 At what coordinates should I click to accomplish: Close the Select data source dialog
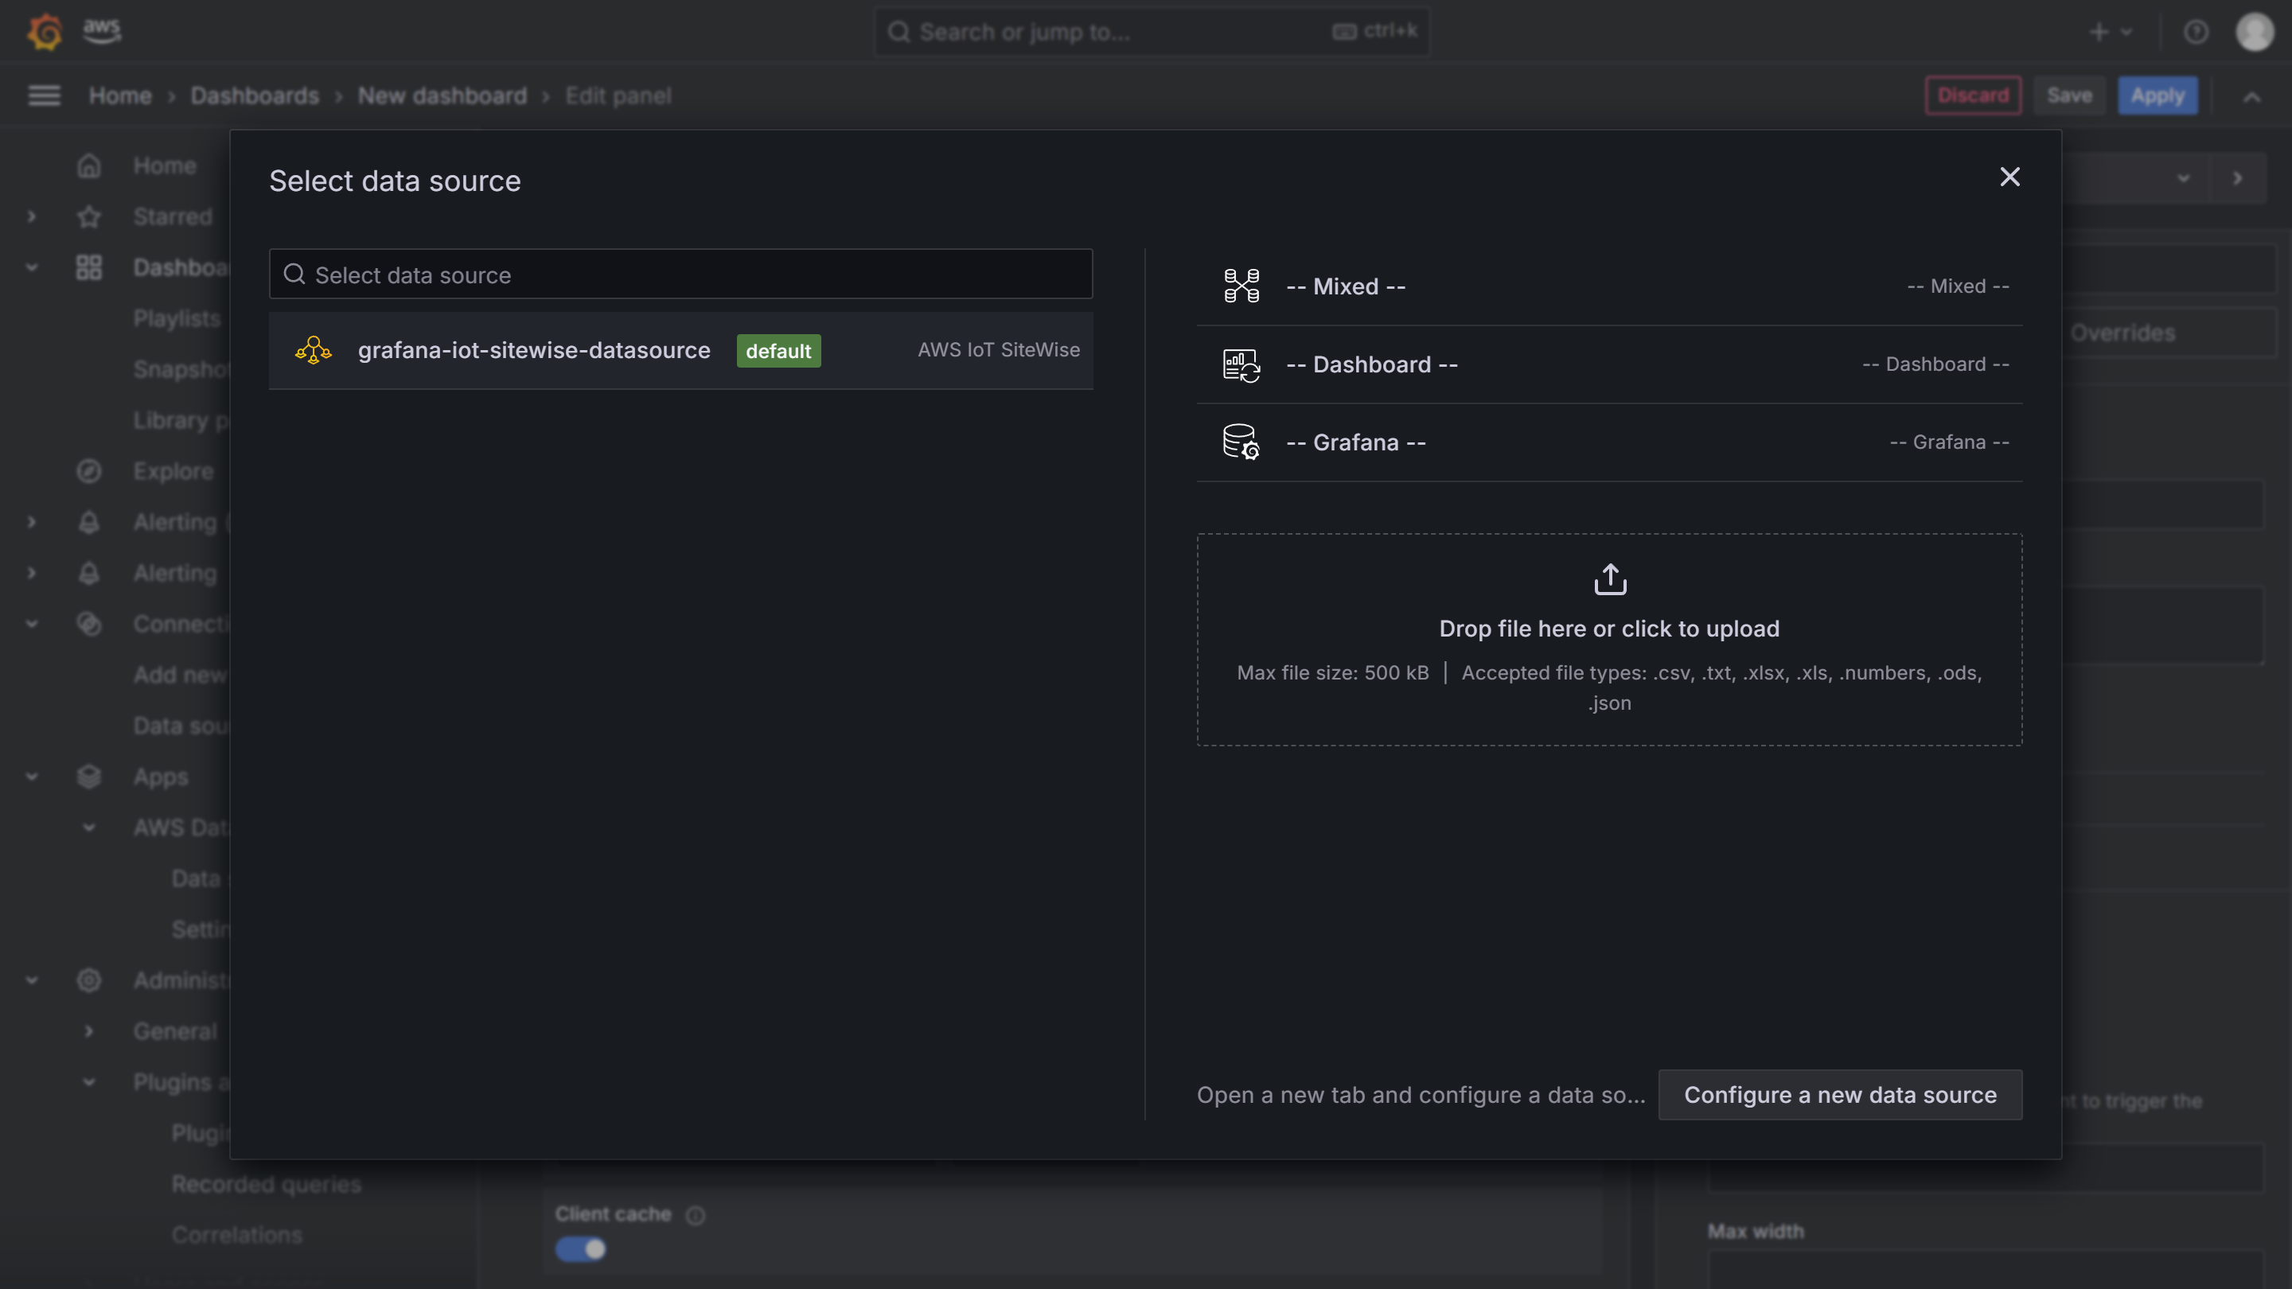click(2009, 177)
